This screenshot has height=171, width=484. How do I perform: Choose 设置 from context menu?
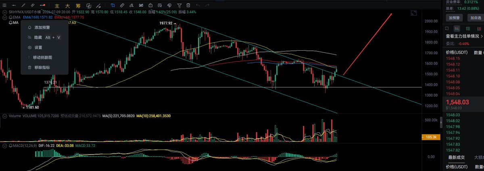pos(38,47)
